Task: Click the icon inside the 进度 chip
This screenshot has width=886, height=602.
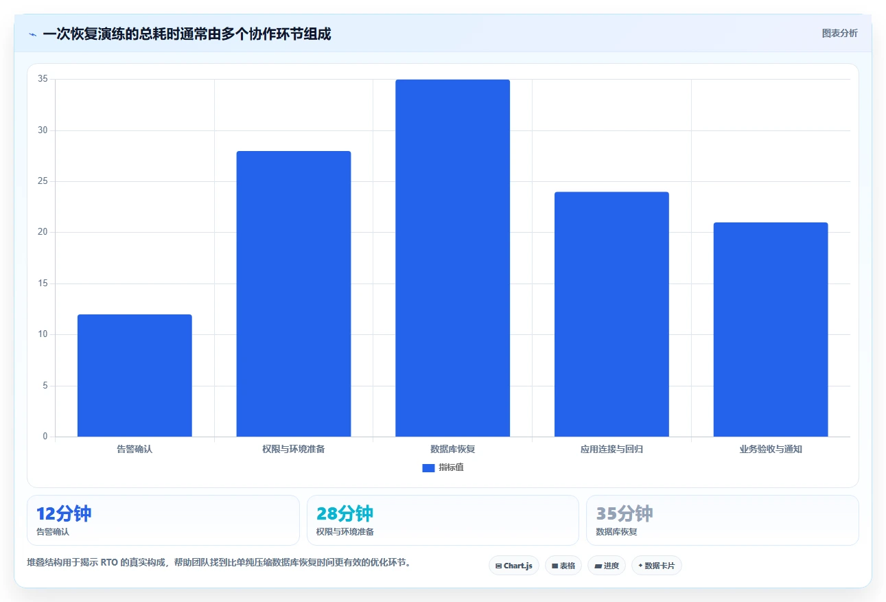Action: click(598, 566)
